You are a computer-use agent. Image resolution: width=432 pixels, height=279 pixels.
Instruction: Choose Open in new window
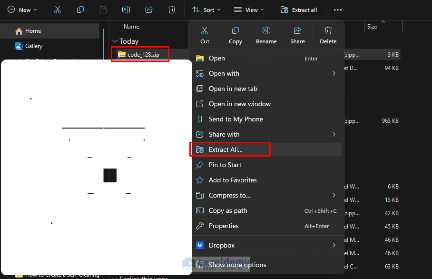coord(267,104)
